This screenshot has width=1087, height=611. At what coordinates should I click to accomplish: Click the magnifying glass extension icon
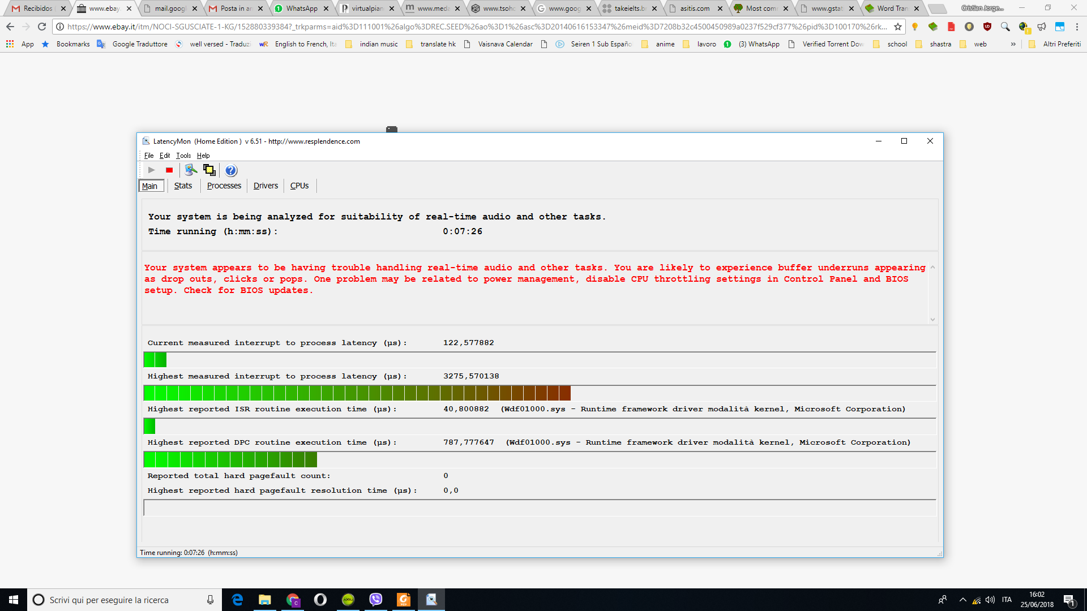coord(1005,27)
